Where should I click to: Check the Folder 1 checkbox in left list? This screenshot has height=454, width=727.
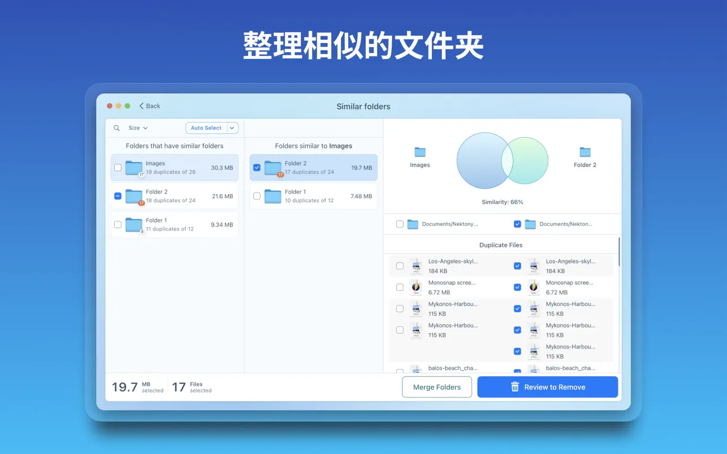(118, 225)
